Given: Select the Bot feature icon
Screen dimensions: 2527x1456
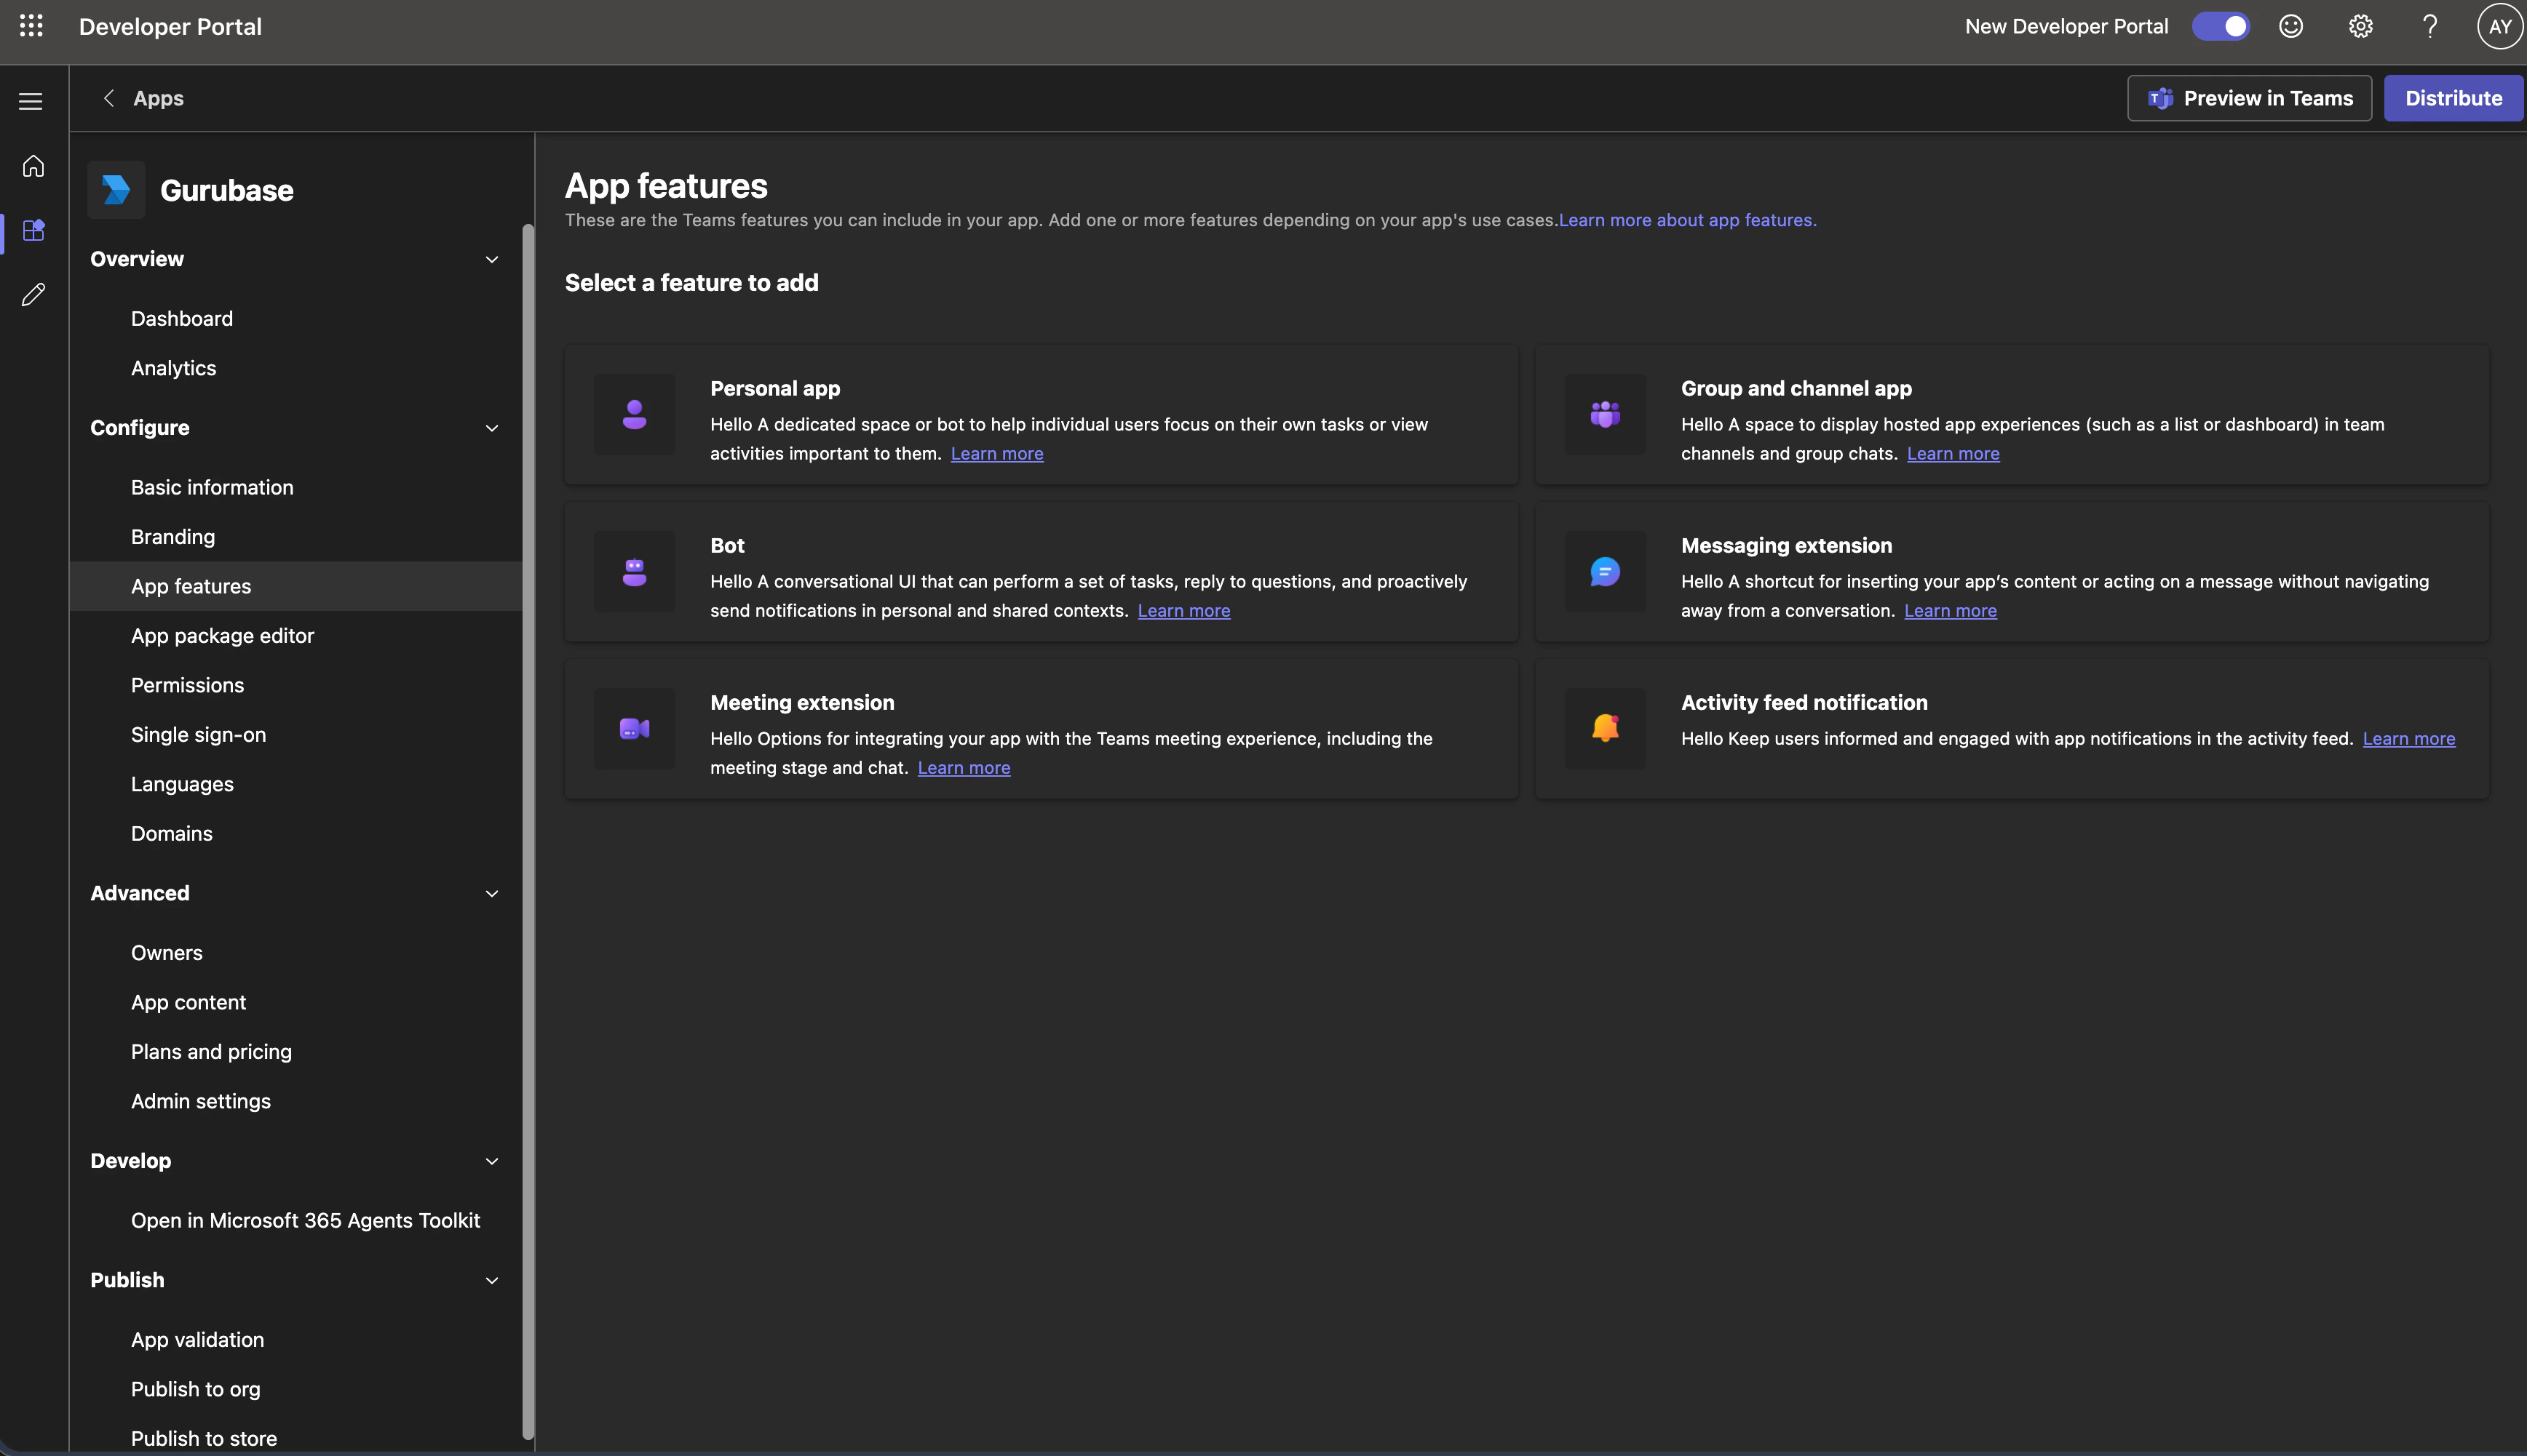Looking at the screenshot, I should tap(635, 571).
